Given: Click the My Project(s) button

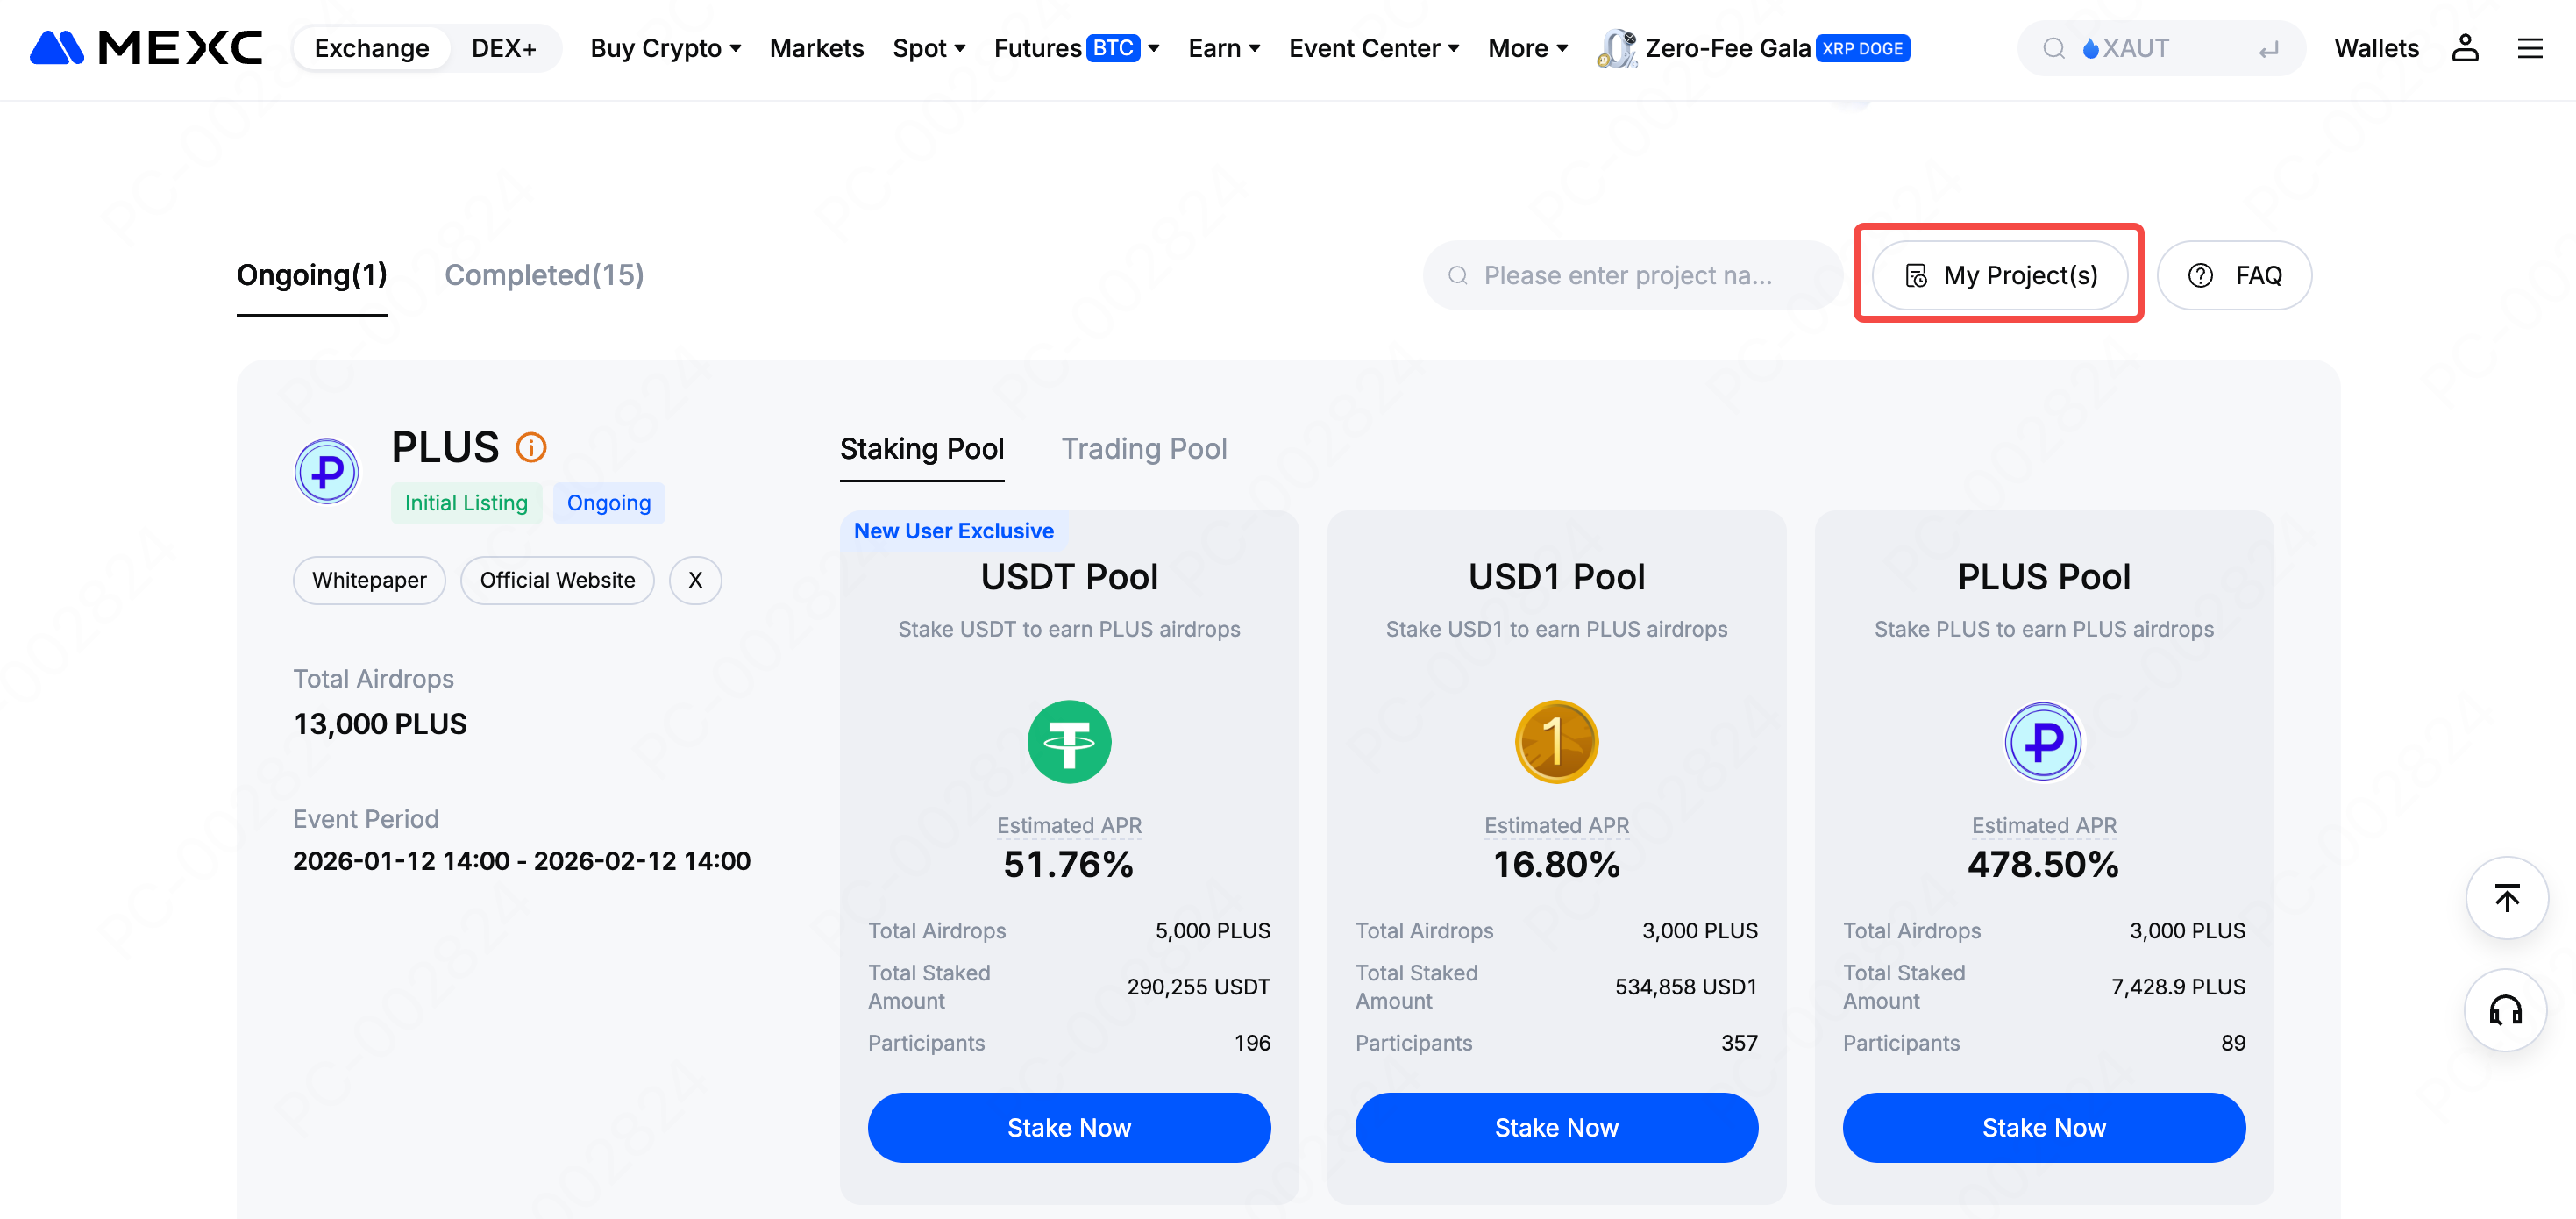Looking at the screenshot, I should click(2000, 275).
